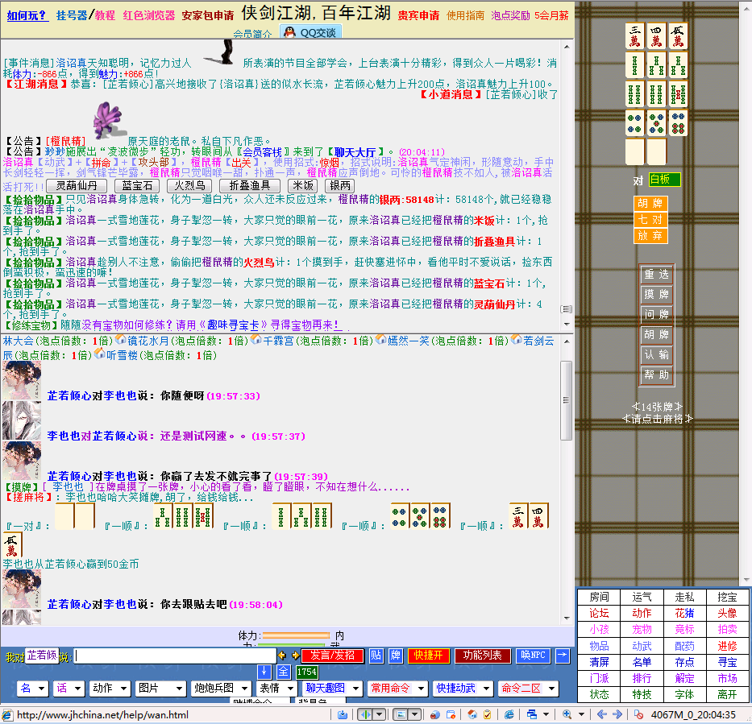Image resolution: width=752 pixels, height=724 pixels.
Task: Open the 名 name dropdown
Action: point(32,688)
